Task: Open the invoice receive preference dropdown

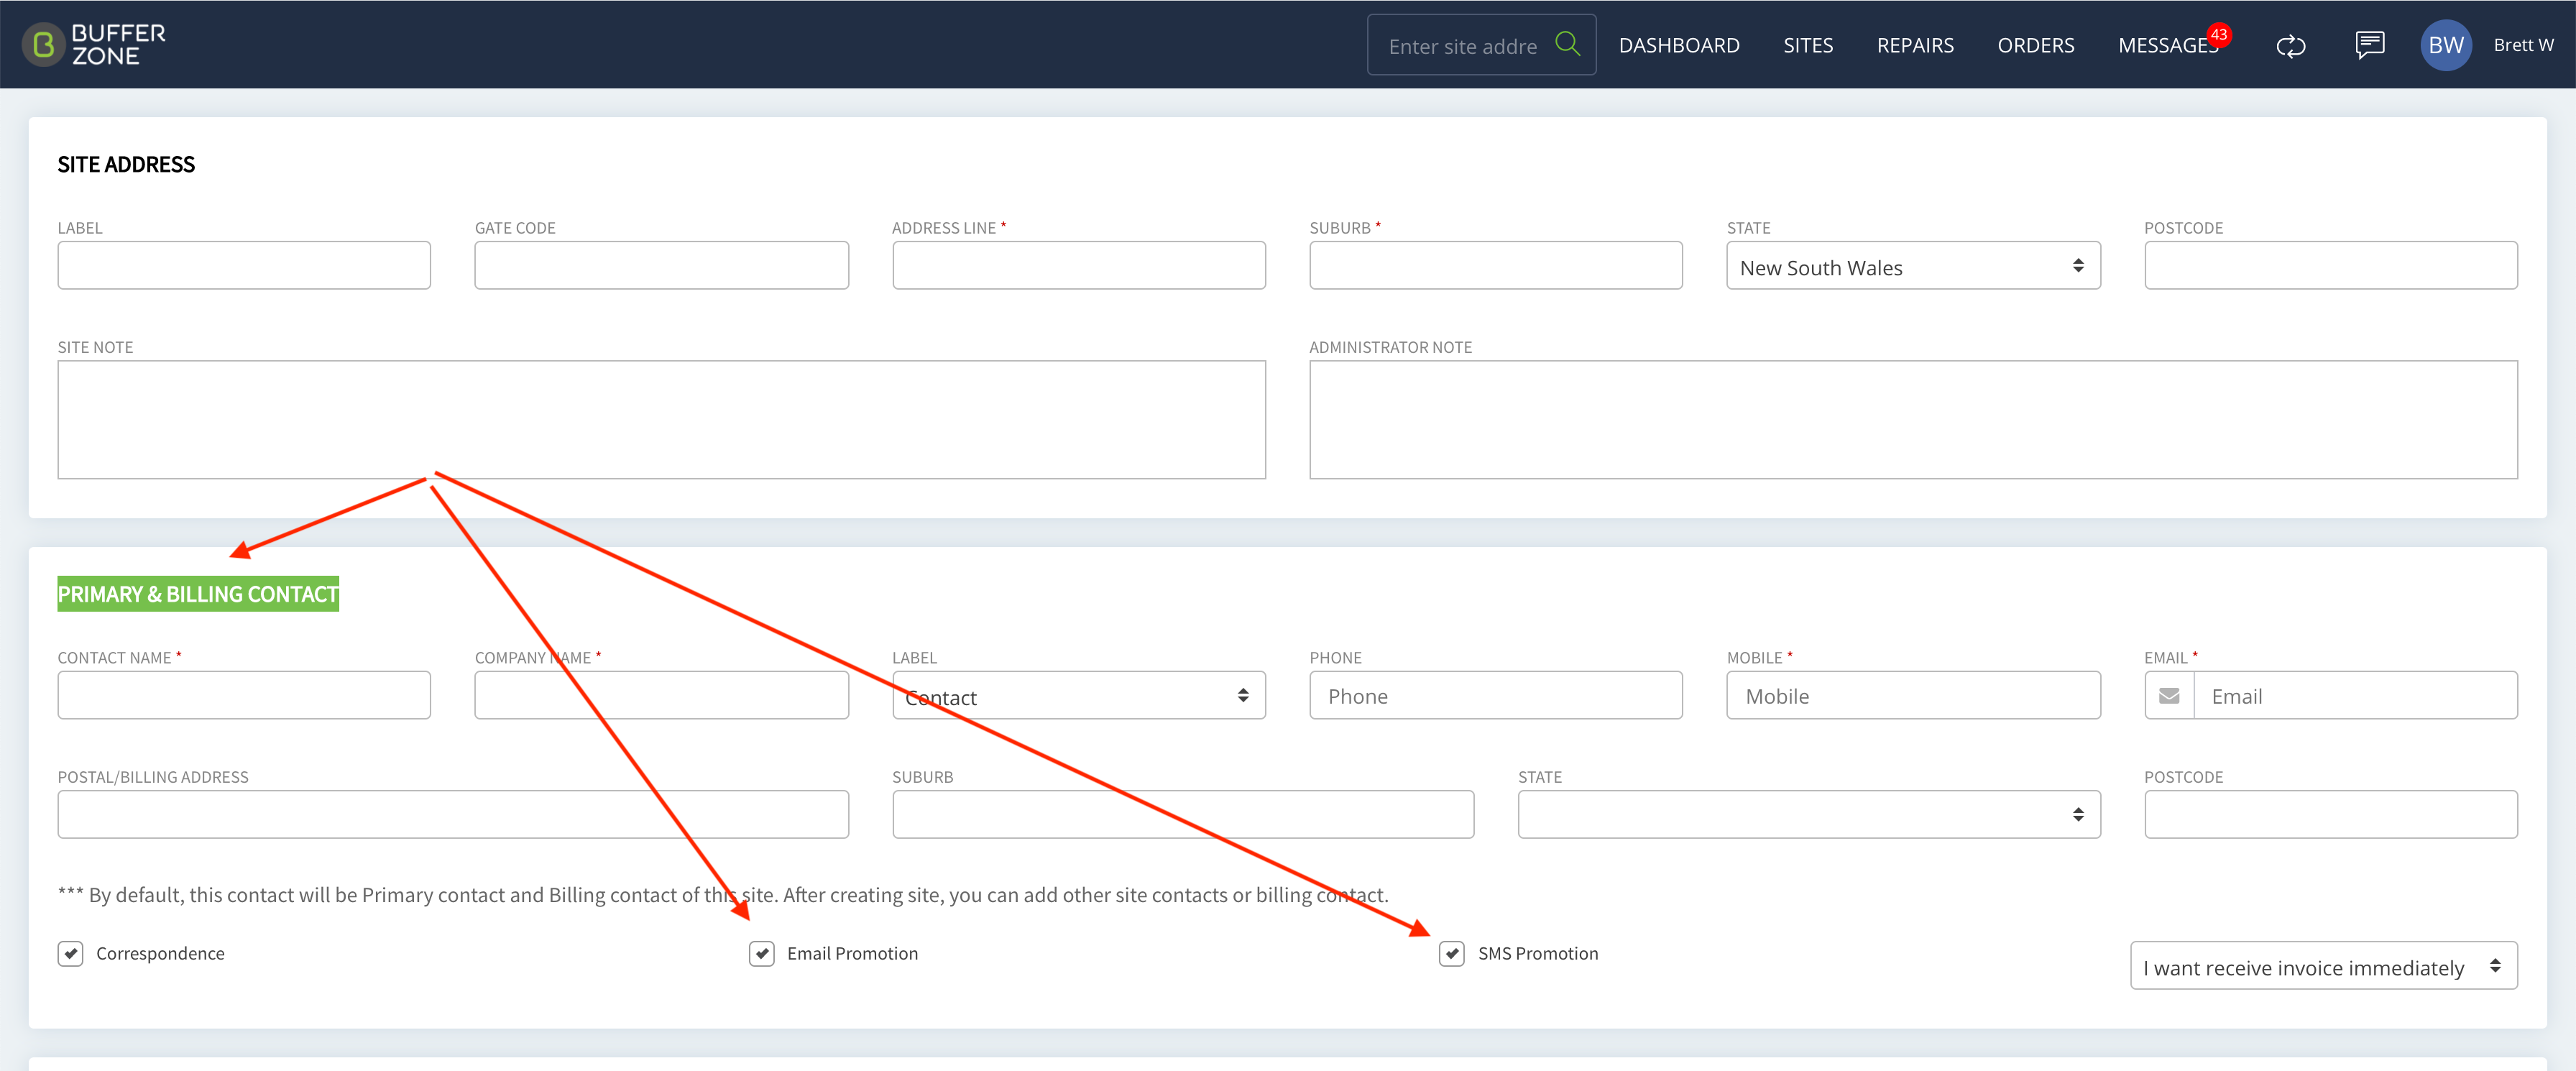Action: click(2323, 966)
